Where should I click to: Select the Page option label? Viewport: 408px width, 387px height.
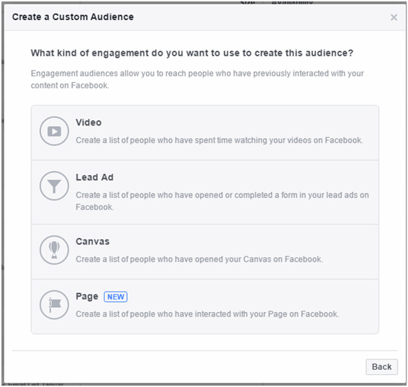tap(87, 297)
